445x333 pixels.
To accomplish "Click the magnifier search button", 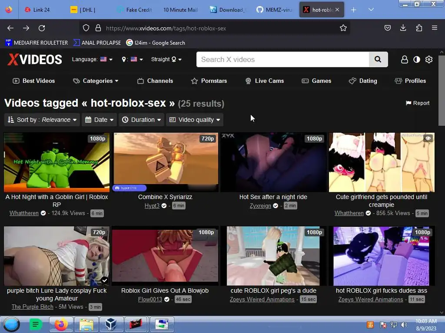I will click(x=378, y=59).
